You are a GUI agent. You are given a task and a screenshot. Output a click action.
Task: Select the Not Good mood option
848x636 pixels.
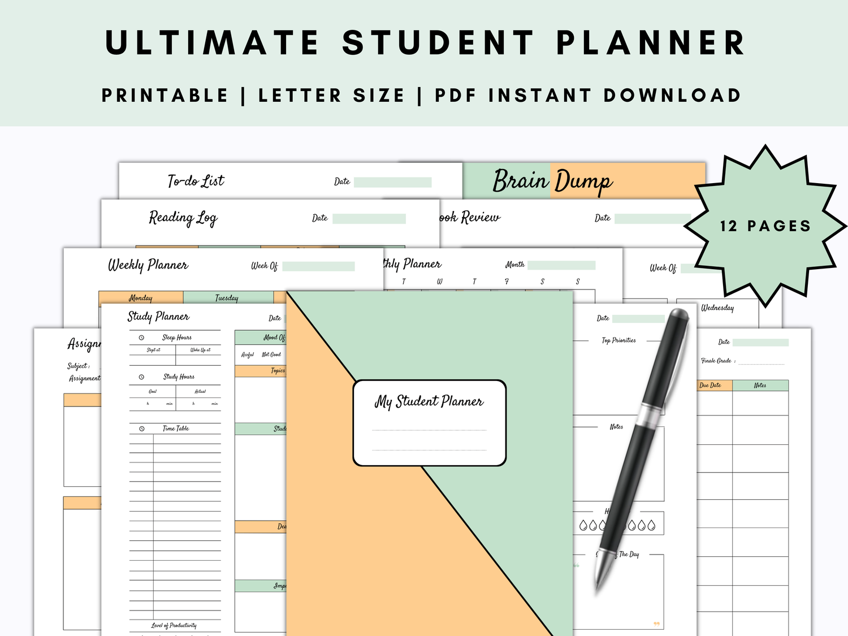pyautogui.click(x=271, y=354)
